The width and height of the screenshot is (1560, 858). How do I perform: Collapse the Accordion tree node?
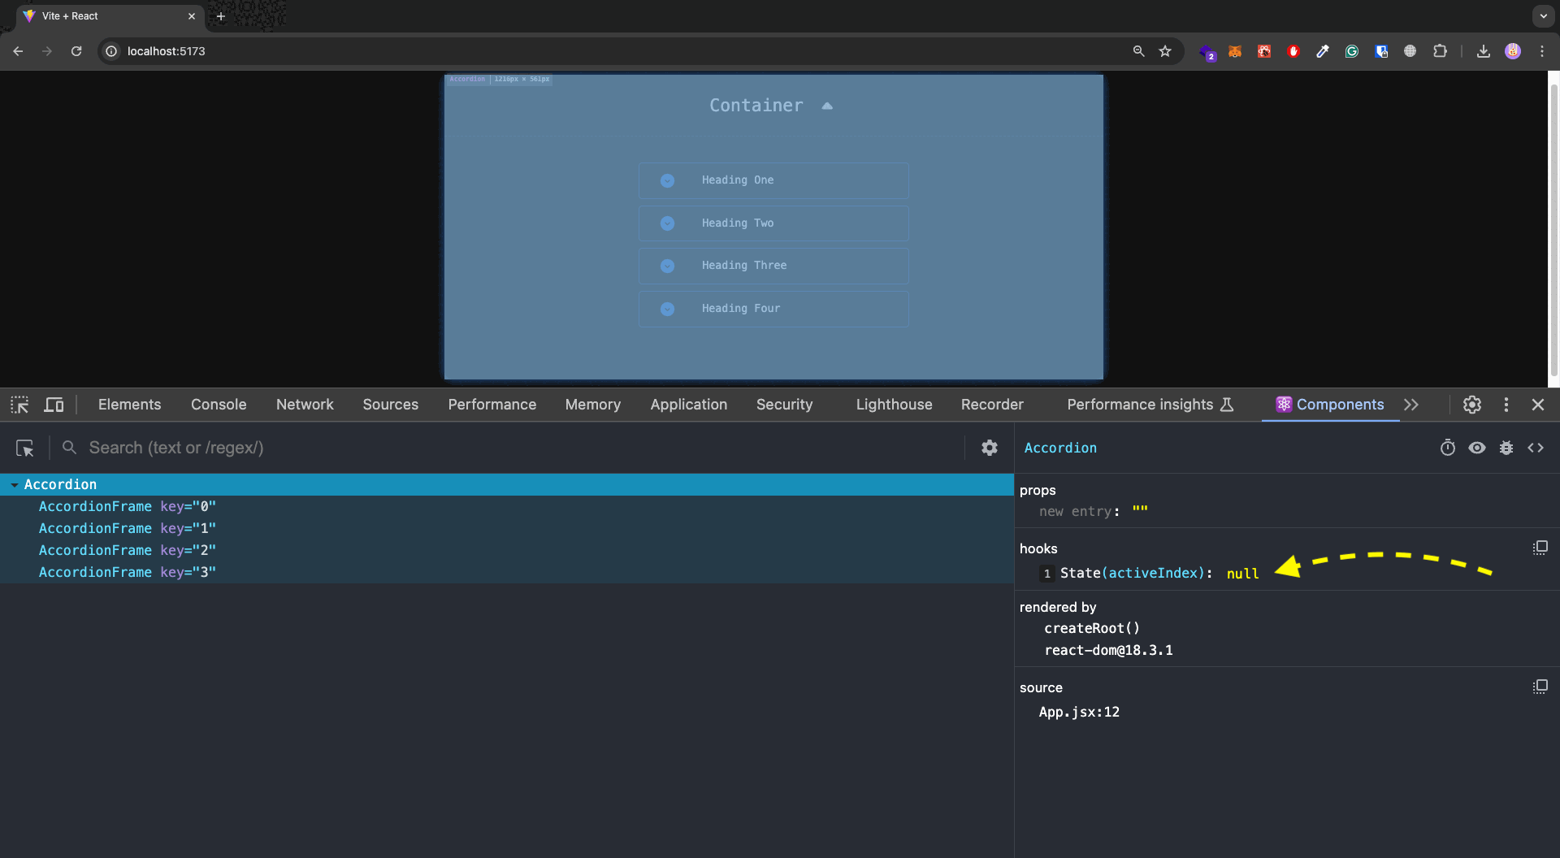coord(14,483)
